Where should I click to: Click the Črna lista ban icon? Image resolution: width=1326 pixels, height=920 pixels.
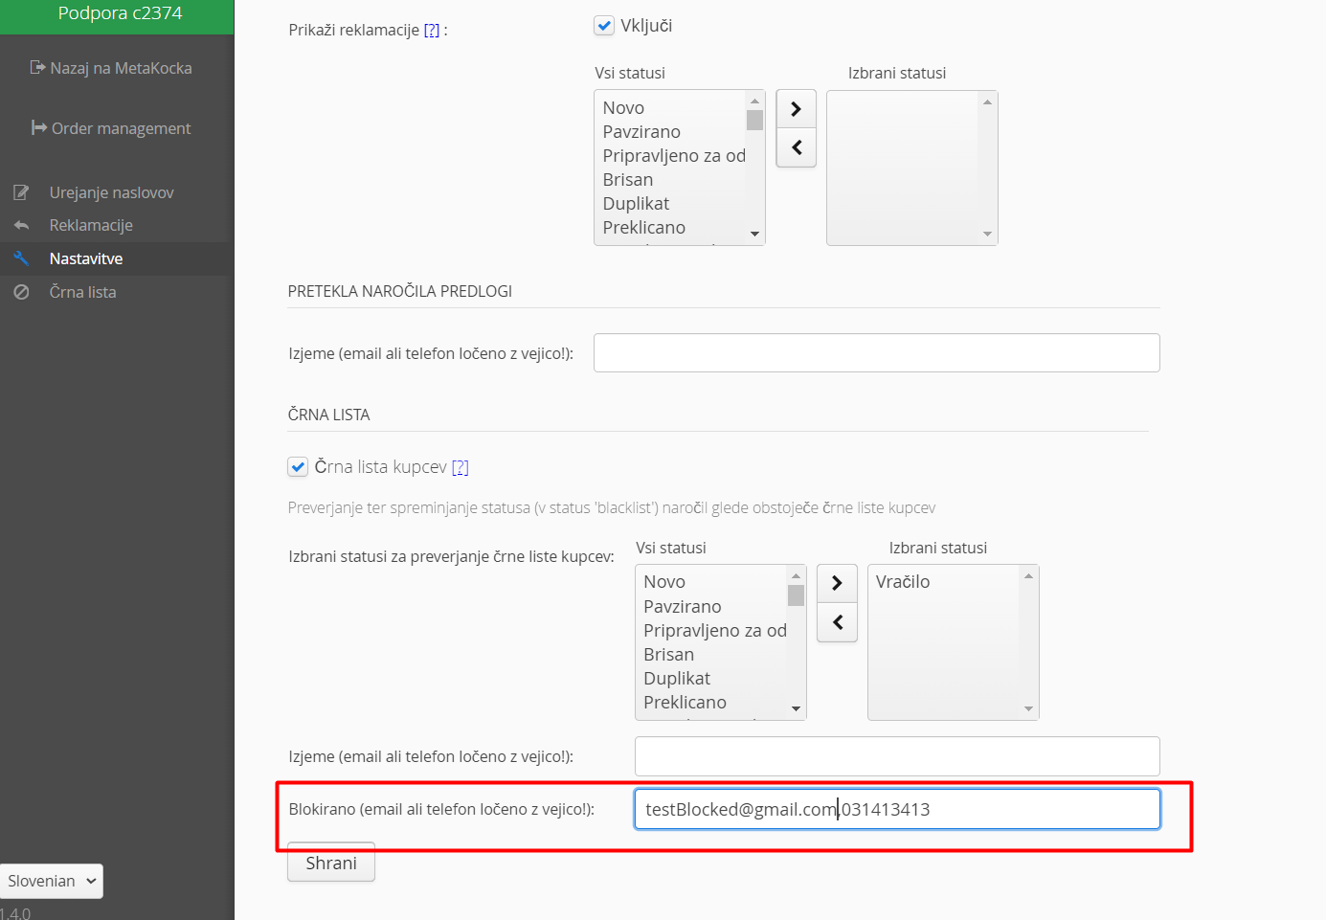pyautogui.click(x=21, y=292)
